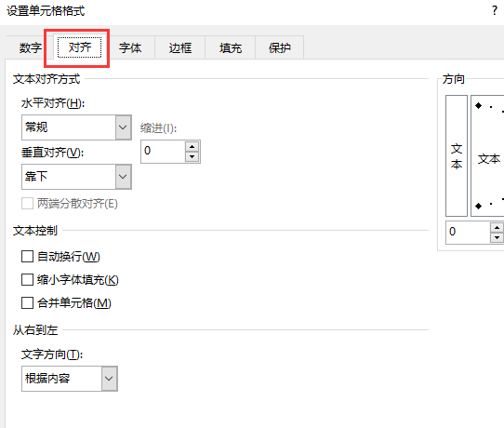Decrease orientation degrees with down arrow
The height and width of the screenshot is (428, 504).
tap(497, 237)
